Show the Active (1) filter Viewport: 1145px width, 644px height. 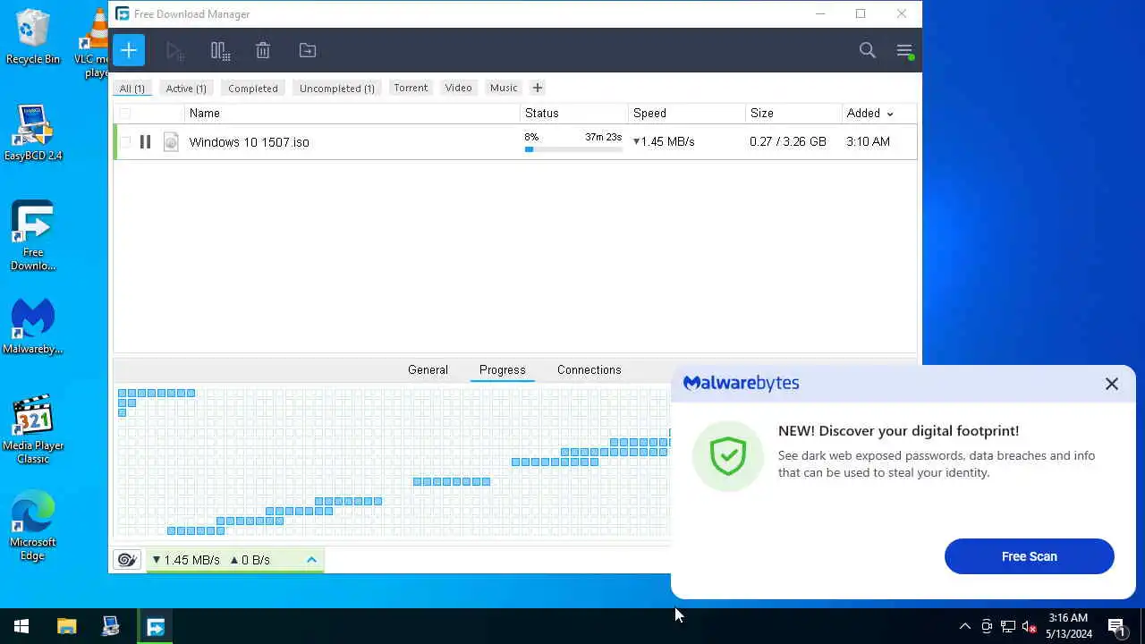186,88
